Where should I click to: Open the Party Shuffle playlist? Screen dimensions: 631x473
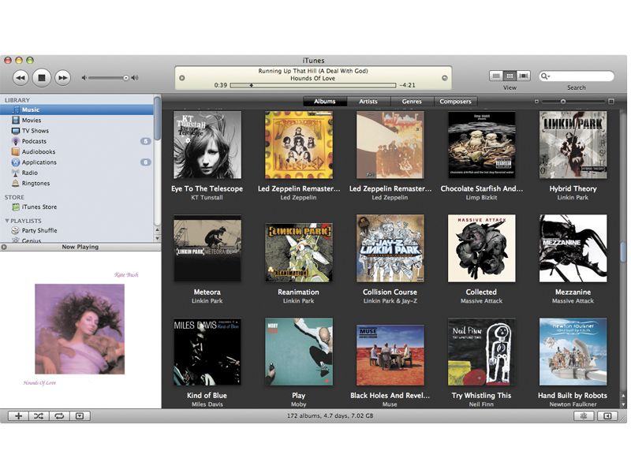pyautogui.click(x=77, y=230)
